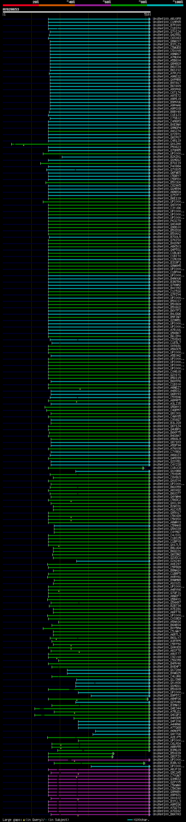Viewport: 186px width, 822px height.
Task: Select the UniRef100_A7NU04 label
Action: point(167,57)
